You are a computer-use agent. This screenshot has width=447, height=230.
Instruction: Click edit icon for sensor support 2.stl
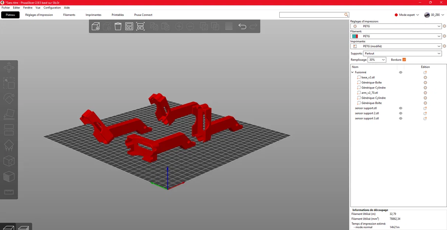coord(425,113)
